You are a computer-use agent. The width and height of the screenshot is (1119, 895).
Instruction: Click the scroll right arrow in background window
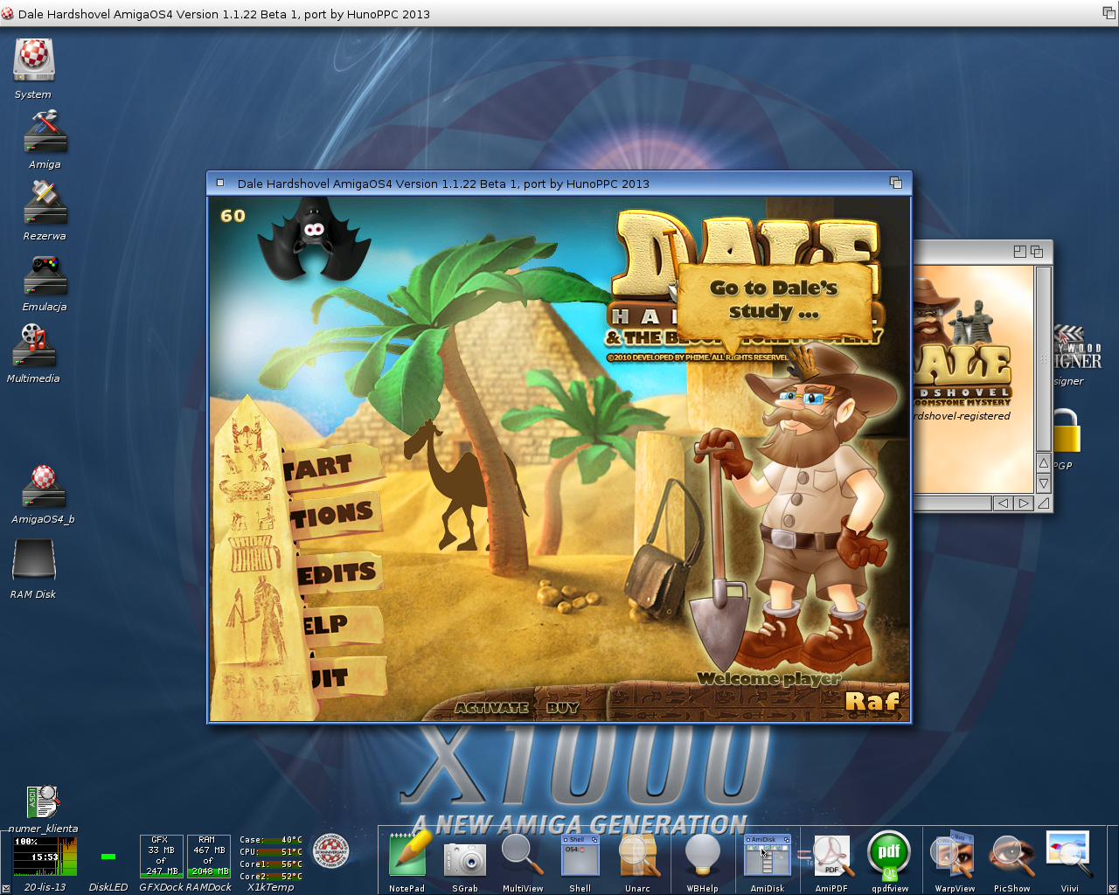pyautogui.click(x=1024, y=503)
